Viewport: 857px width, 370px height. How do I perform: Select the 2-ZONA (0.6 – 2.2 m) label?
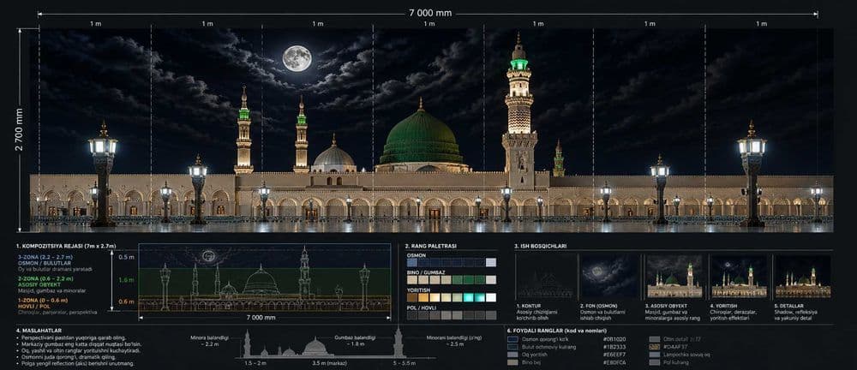tap(45, 278)
